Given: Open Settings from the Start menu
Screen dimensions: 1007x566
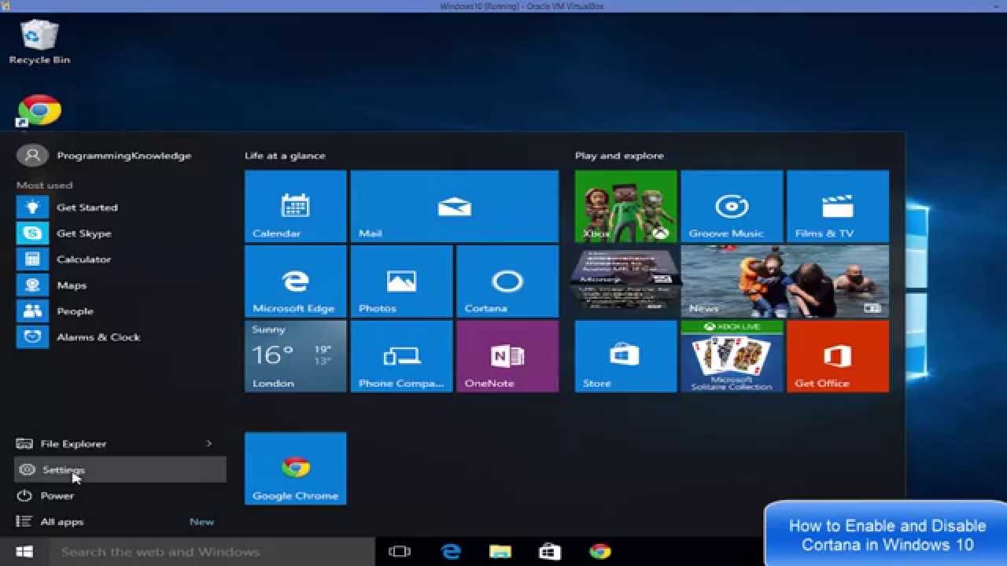Looking at the screenshot, I should [120, 470].
